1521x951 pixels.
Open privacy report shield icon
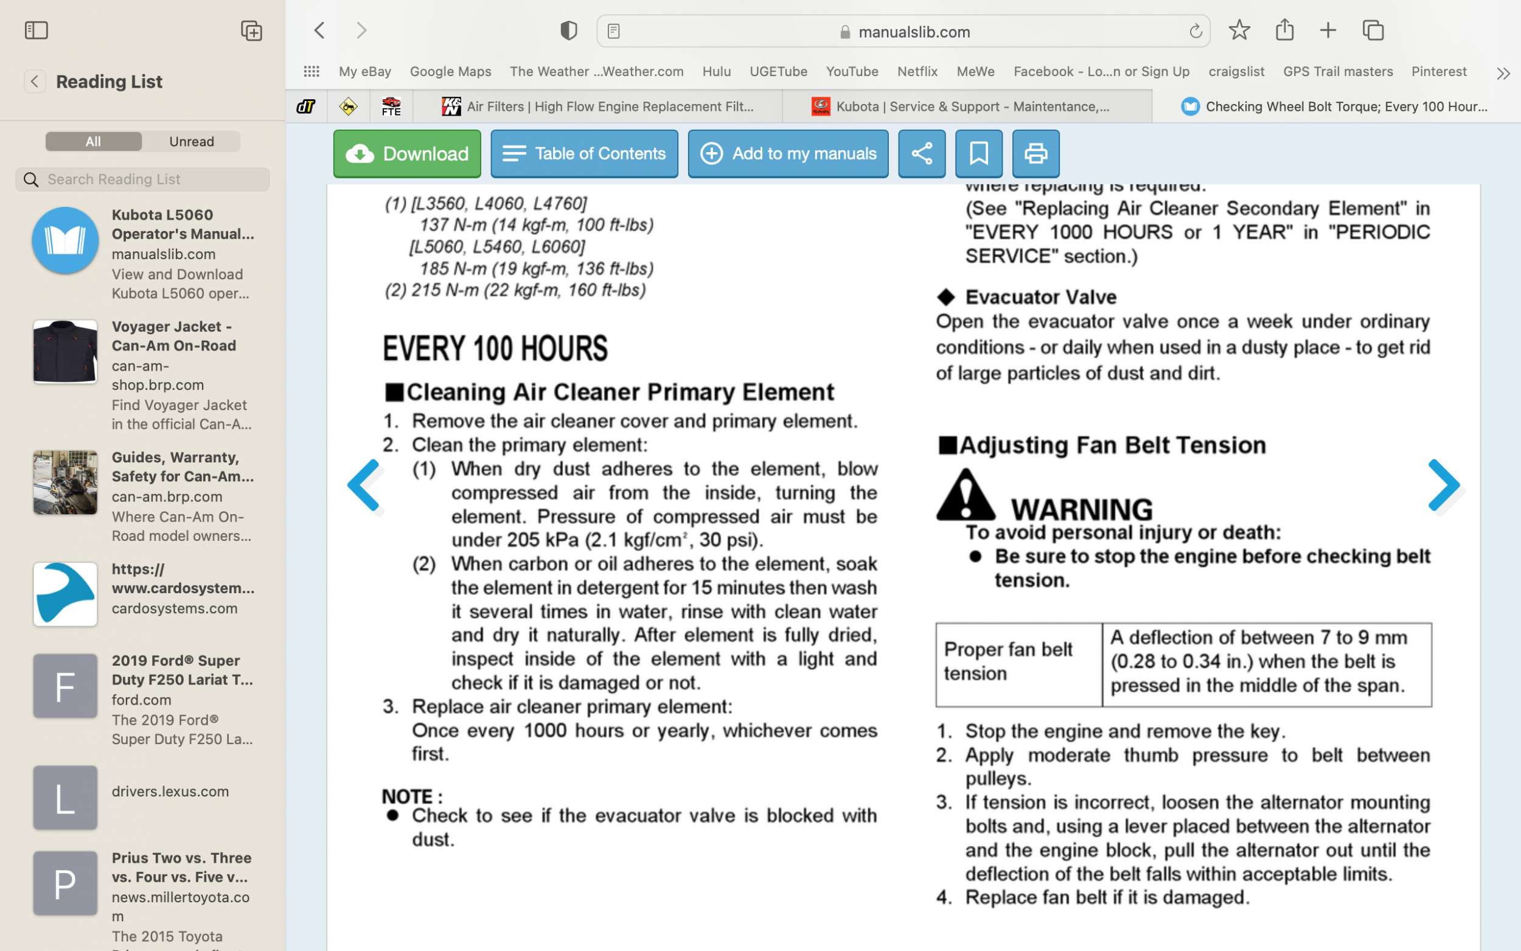[x=568, y=30]
